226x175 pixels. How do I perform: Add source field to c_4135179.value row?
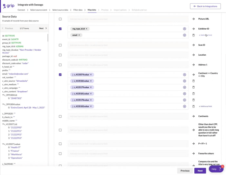click(185, 87)
